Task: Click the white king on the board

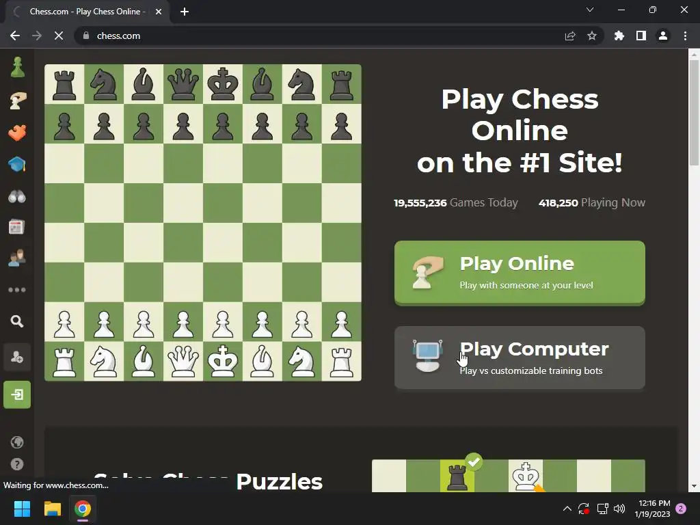Action: [223, 361]
